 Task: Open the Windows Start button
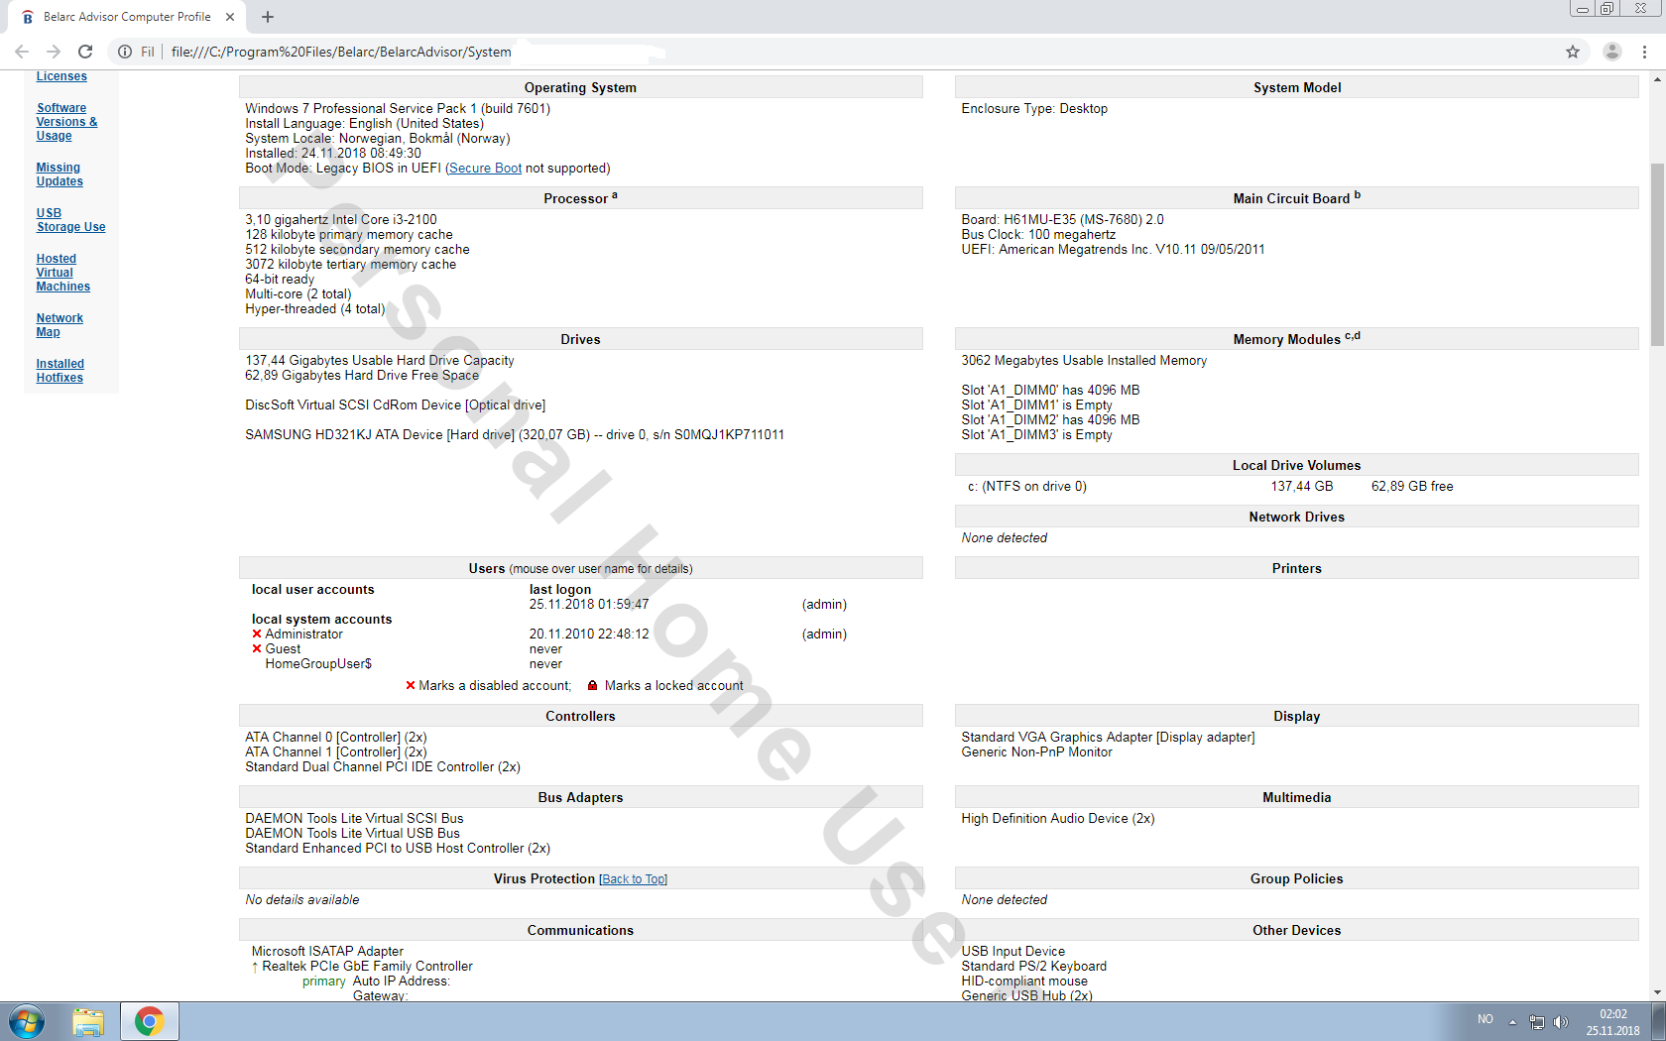click(27, 1021)
